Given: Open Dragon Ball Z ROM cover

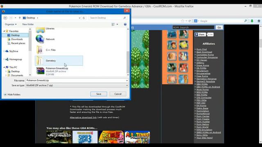Looking at the screenshot, I should pyautogui.click(x=111, y=137).
